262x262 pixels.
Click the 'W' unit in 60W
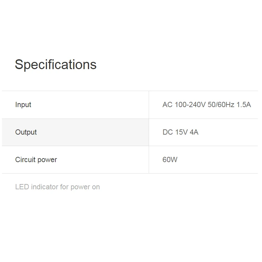point(174,160)
